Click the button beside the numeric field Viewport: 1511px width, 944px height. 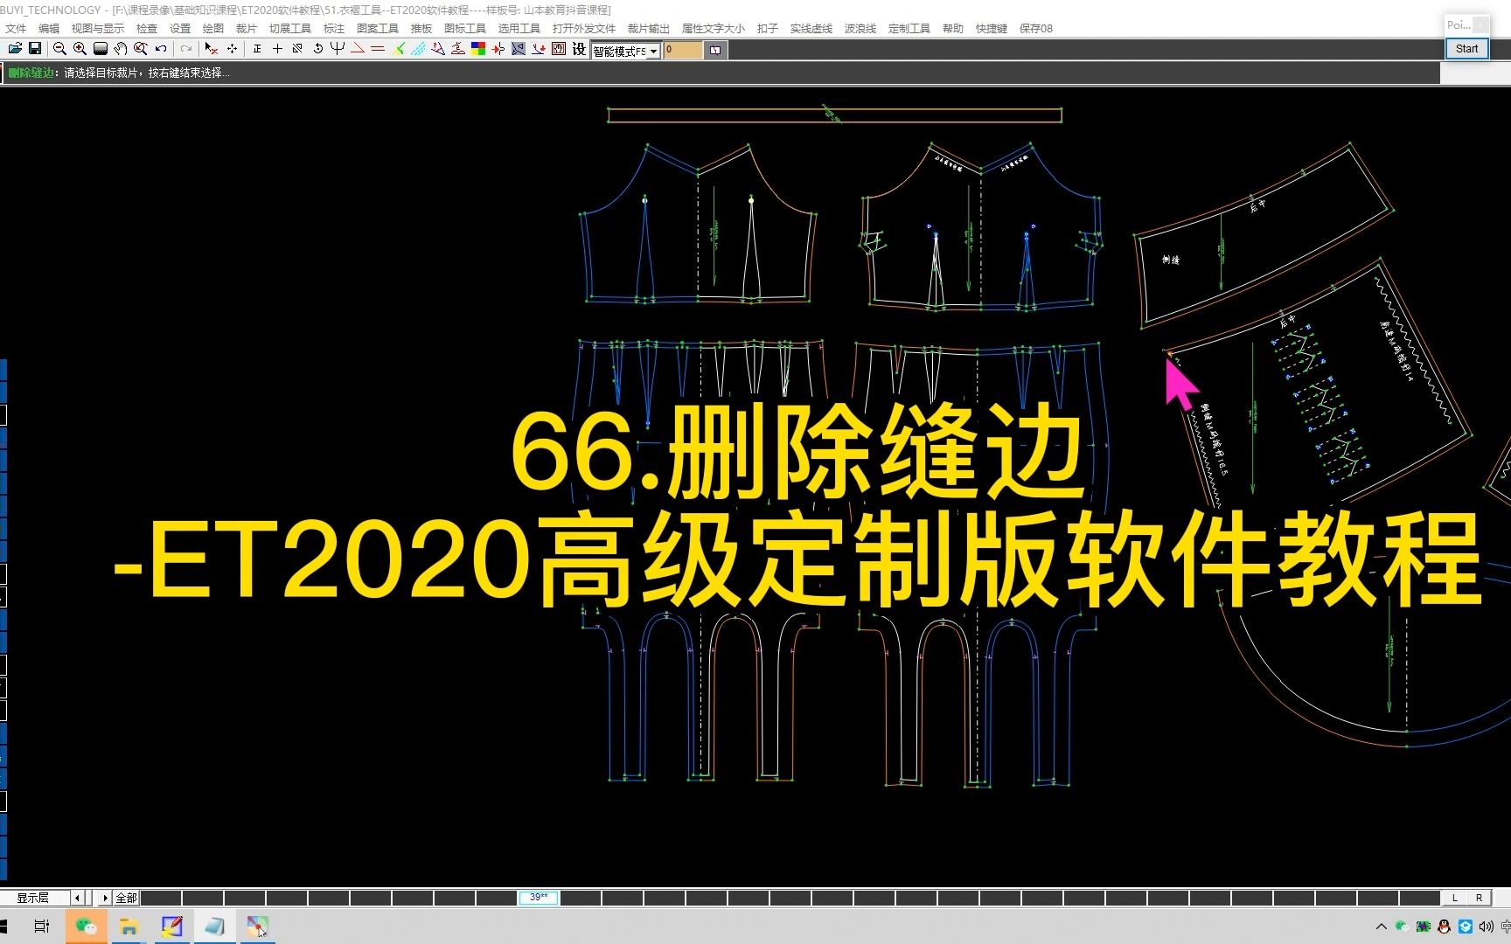point(715,50)
